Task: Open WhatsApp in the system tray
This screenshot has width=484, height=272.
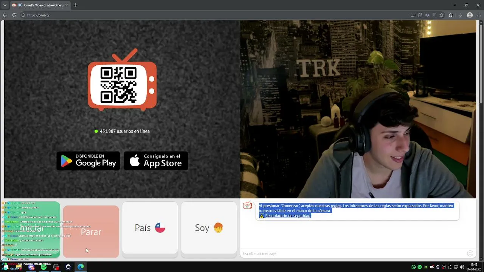Action: pyautogui.click(x=414, y=267)
